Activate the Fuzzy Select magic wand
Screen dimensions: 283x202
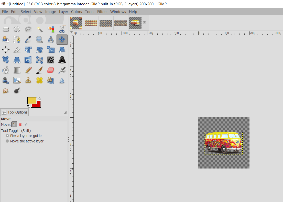tap(39, 29)
